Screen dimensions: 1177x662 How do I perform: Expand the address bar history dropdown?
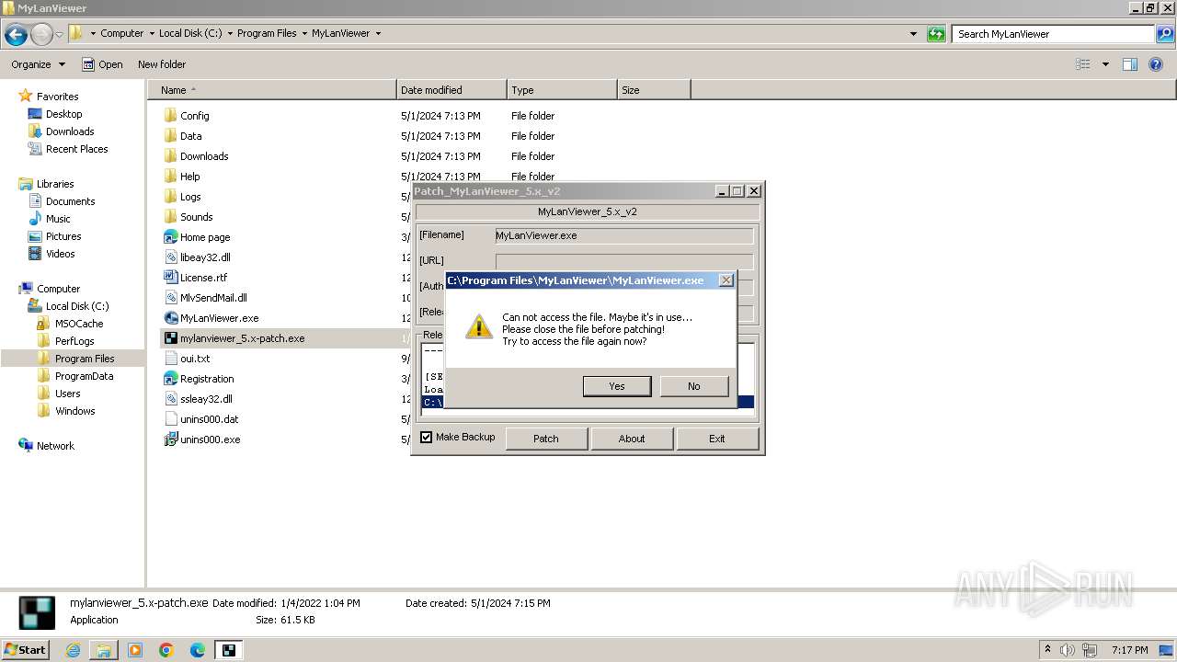coord(913,34)
